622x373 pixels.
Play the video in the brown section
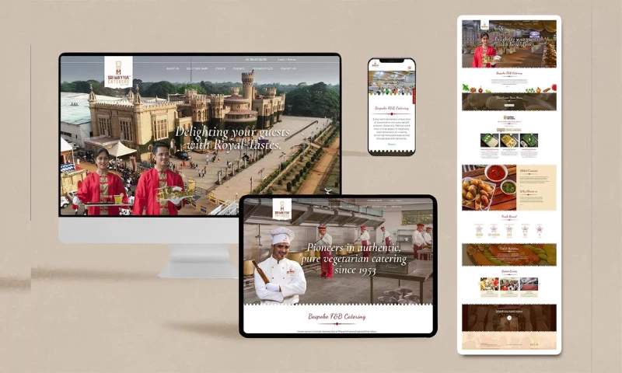tap(509, 318)
